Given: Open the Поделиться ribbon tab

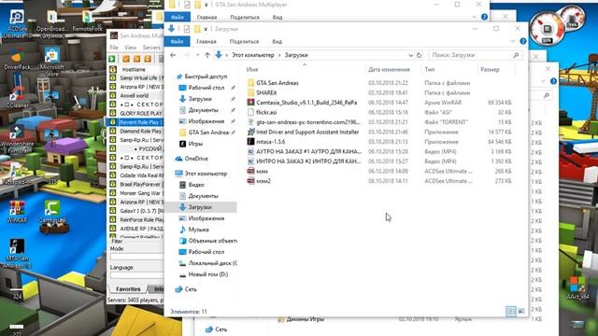Looking at the screenshot, I should [x=244, y=41].
